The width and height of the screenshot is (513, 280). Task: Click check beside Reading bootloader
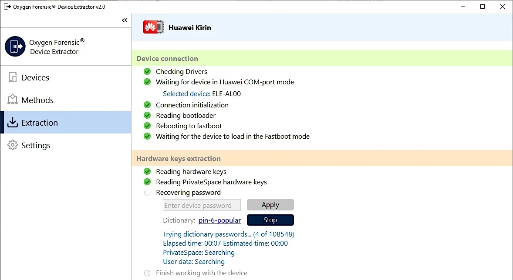coord(147,115)
